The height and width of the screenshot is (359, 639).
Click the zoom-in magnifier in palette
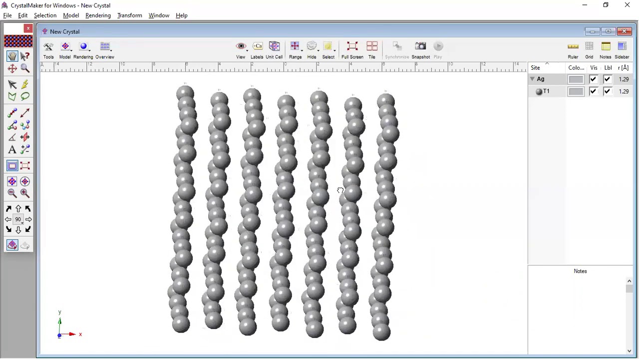tap(25, 193)
